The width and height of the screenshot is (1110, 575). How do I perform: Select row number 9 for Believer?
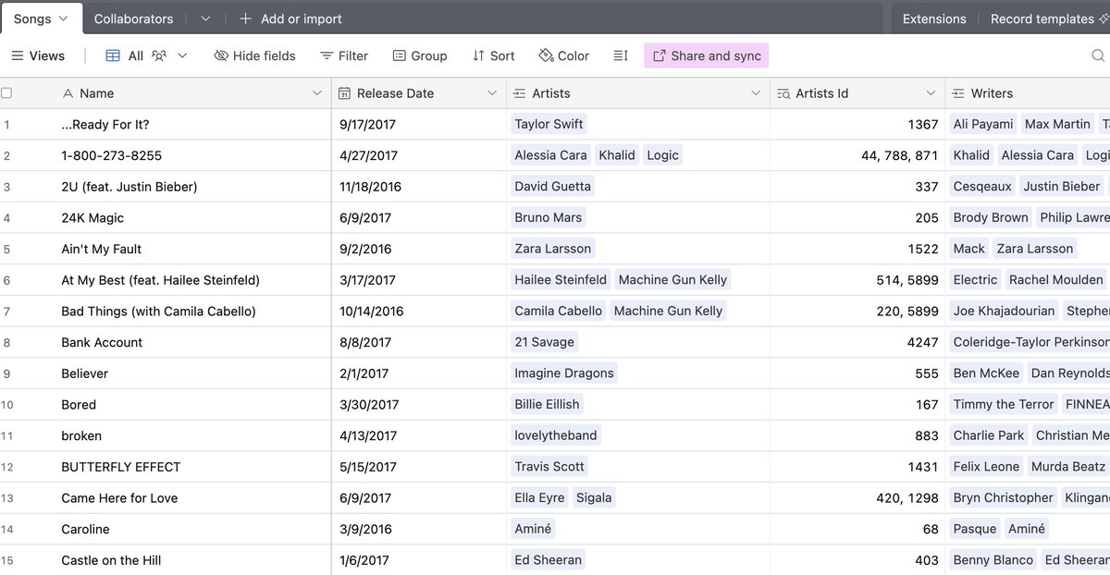coord(6,373)
